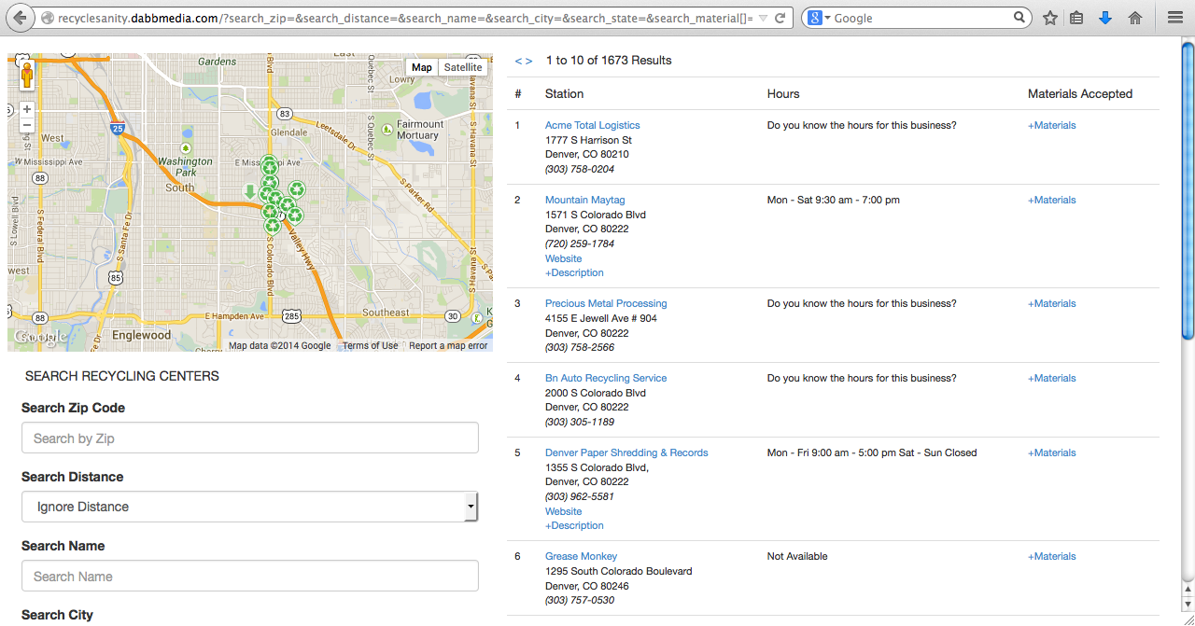Open Bn Auto Recycling Service link
1195x626 pixels.
606,378
